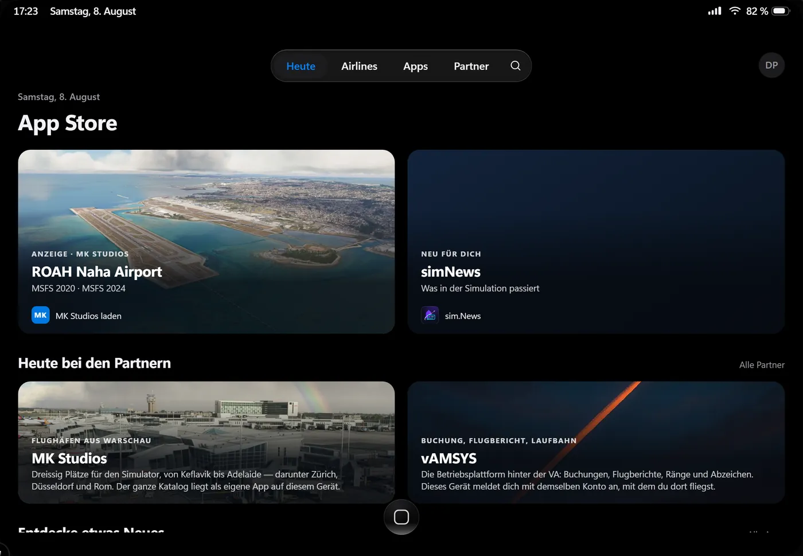Click the date below the tab bar
803x556 pixels.
pos(59,97)
